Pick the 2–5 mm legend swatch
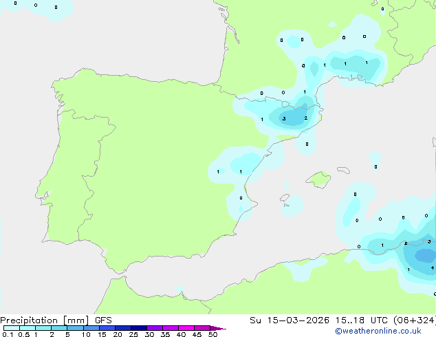 tap(59, 328)
